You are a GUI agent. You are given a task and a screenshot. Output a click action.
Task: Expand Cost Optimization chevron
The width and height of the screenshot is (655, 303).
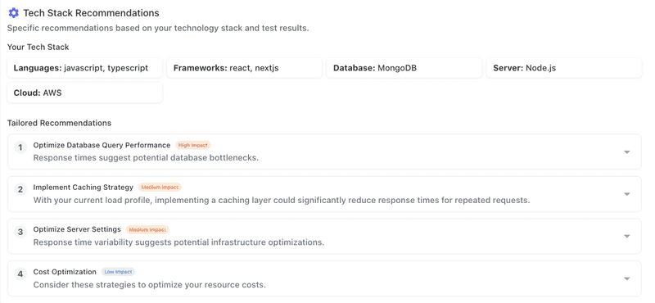point(626,278)
